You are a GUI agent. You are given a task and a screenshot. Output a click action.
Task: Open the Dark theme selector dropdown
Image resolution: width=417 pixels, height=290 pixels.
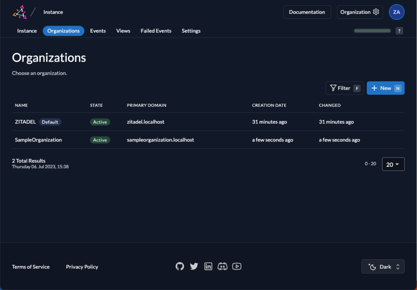pos(383,266)
